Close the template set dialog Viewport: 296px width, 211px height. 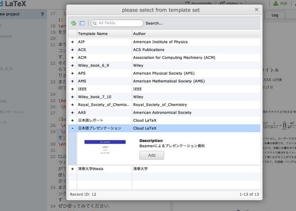click(257, 10)
